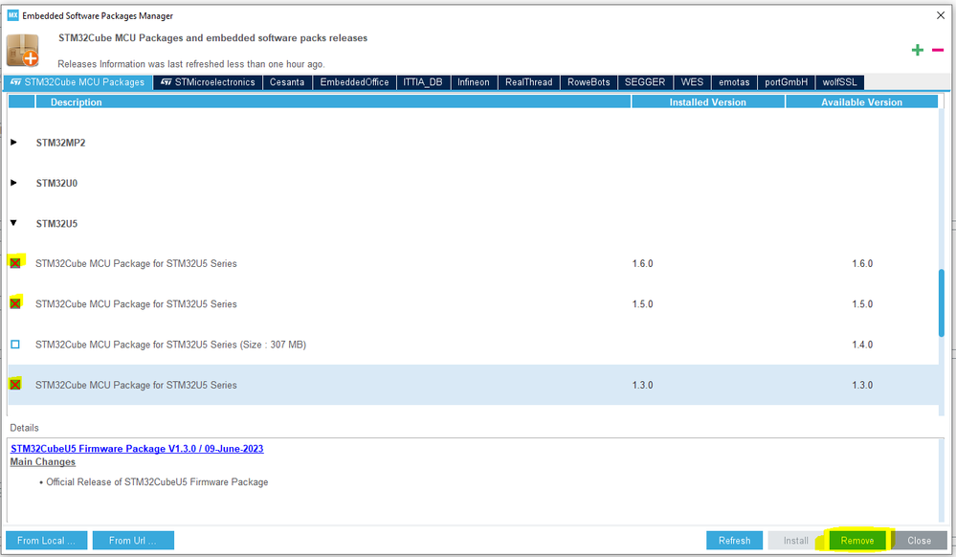Screen dimensions: 956x557
Task: Click the Description column header
Action: click(333, 101)
